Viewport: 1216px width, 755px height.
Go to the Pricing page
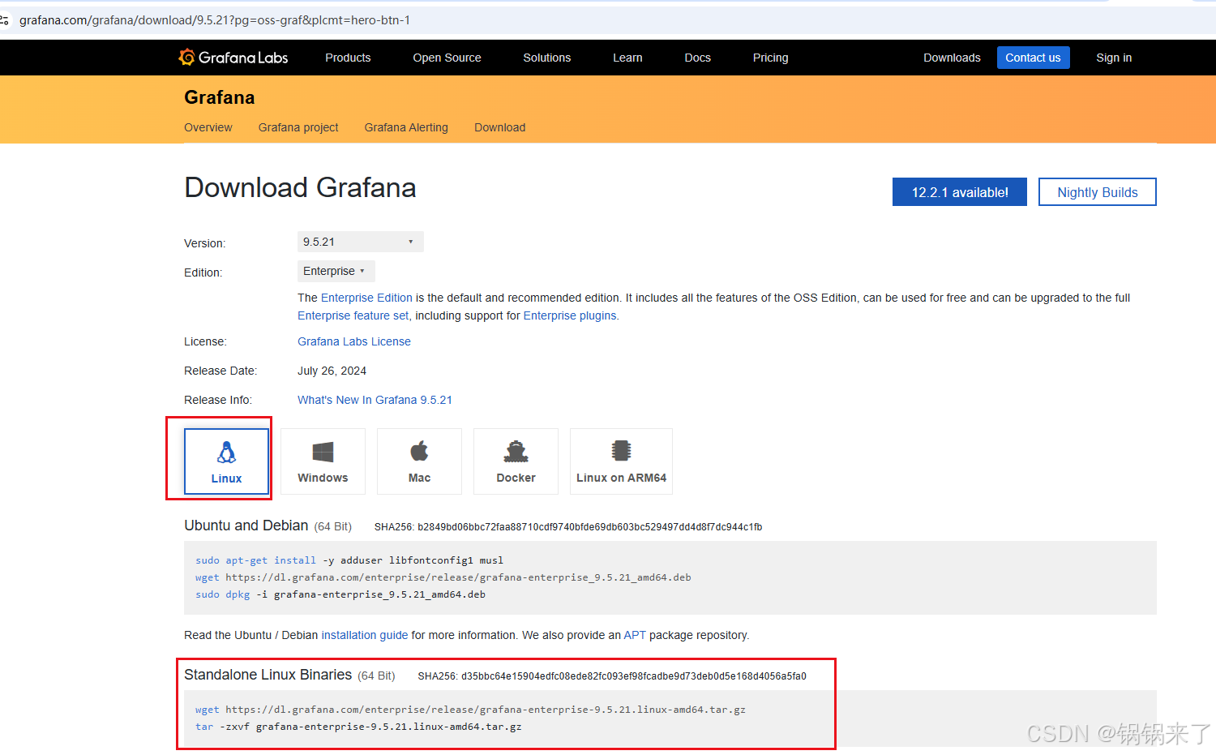pyautogui.click(x=770, y=58)
